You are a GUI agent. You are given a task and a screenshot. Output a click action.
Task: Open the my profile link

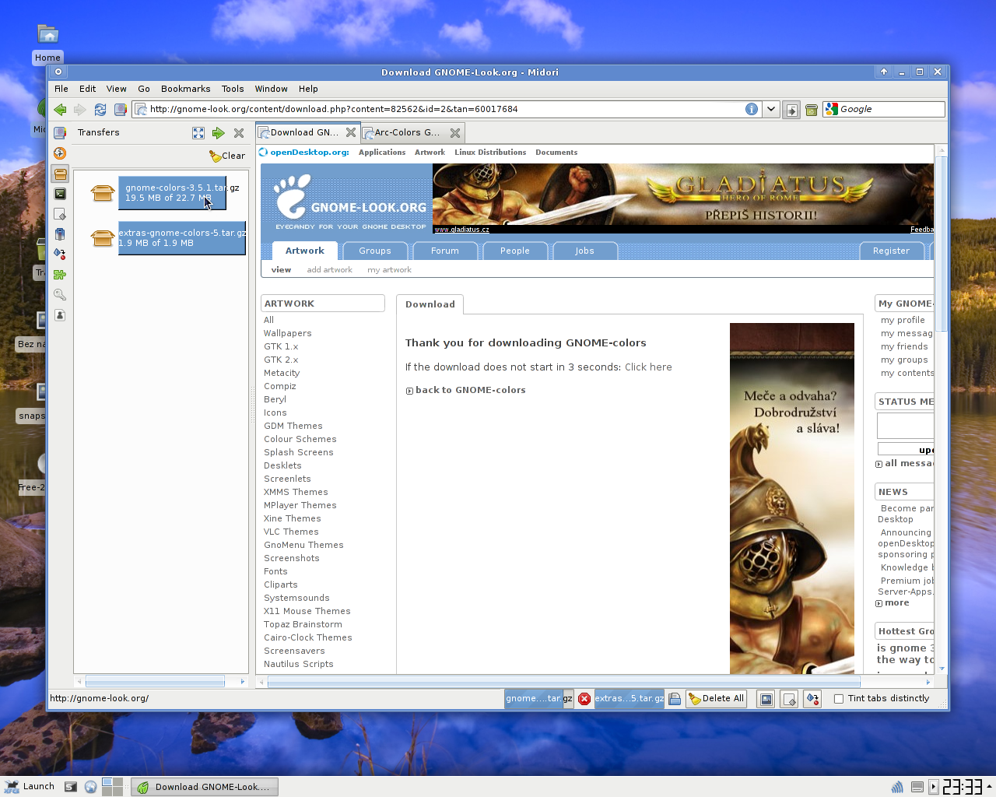(903, 320)
